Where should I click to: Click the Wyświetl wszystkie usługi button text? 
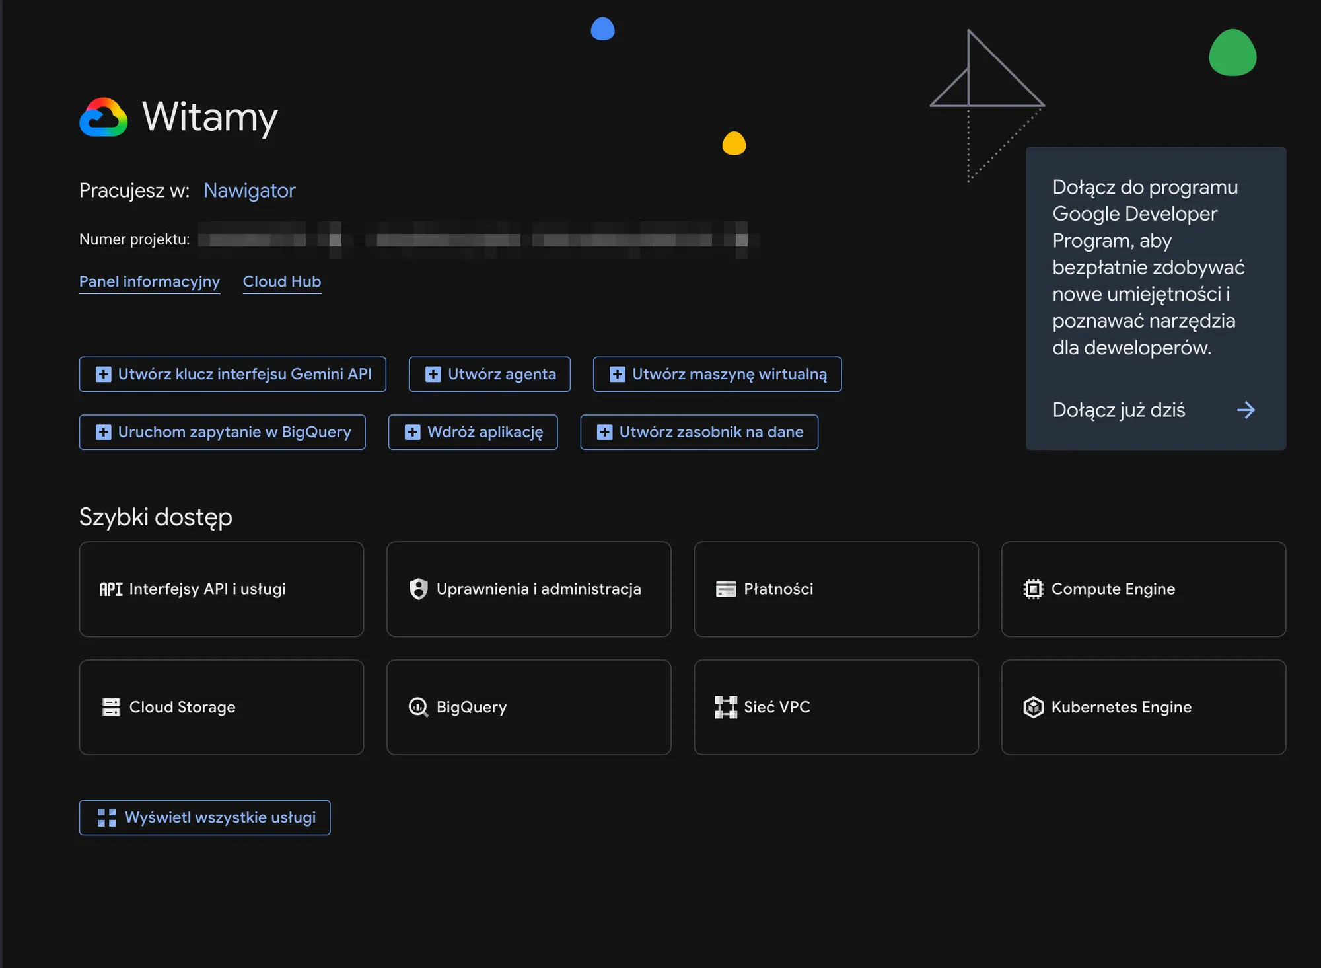pos(221,818)
